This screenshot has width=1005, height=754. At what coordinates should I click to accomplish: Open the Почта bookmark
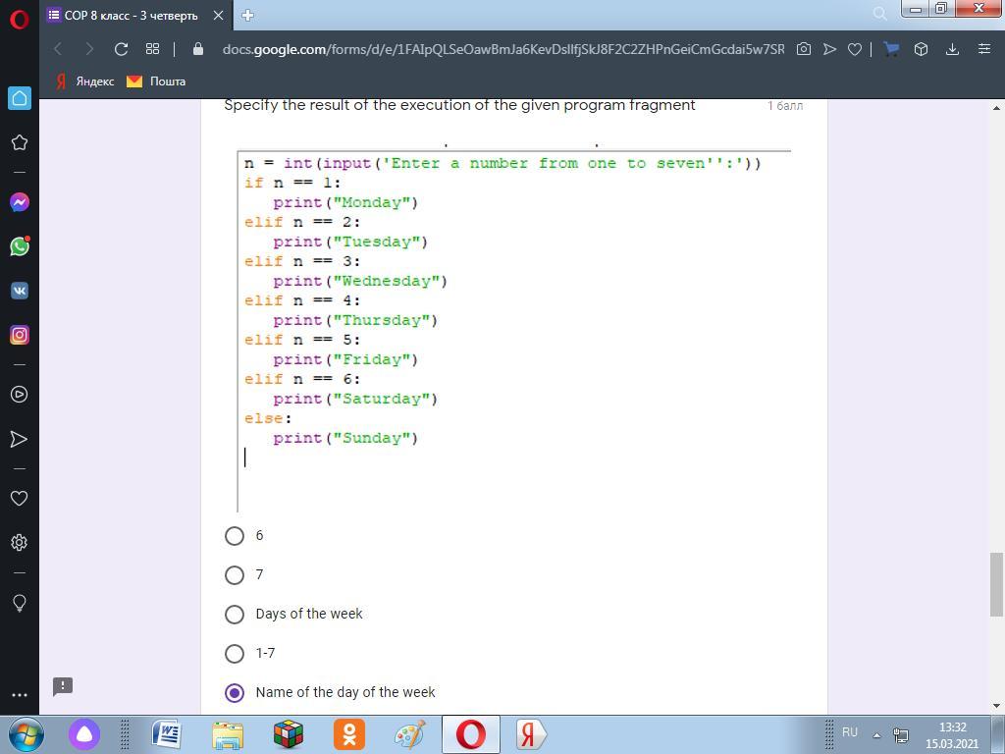click(156, 81)
